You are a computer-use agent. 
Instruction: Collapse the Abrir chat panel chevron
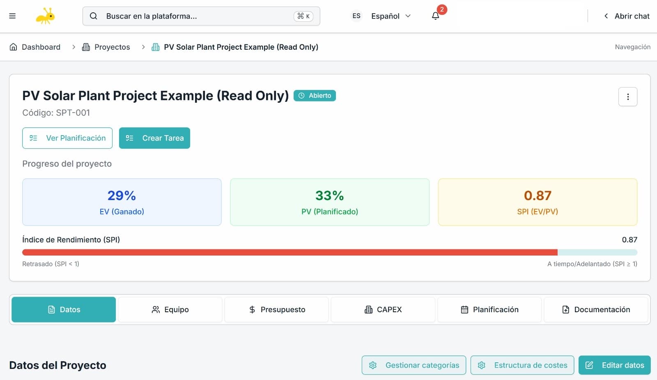coord(606,16)
